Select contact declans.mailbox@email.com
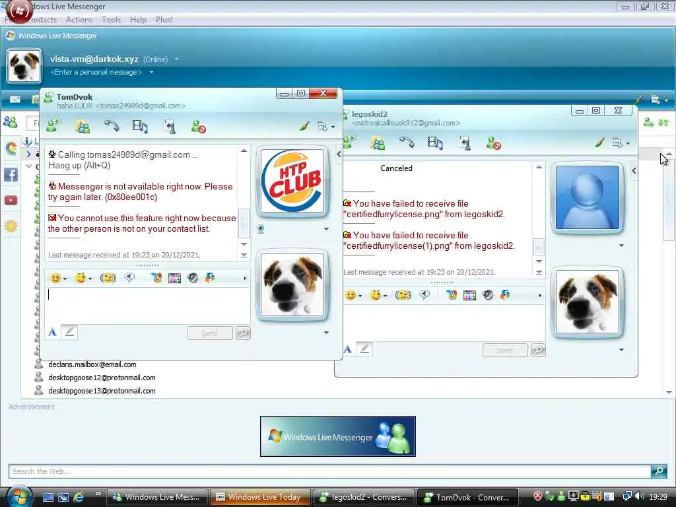 click(92, 364)
